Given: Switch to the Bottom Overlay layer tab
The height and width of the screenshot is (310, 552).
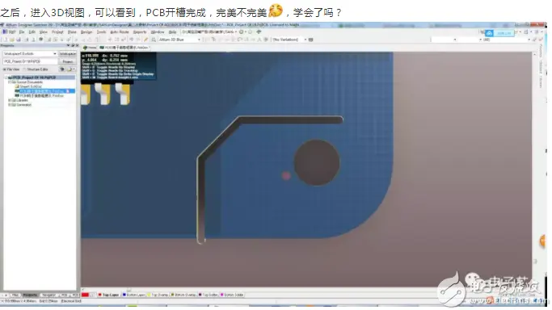Looking at the screenshot, I should 183,295.
